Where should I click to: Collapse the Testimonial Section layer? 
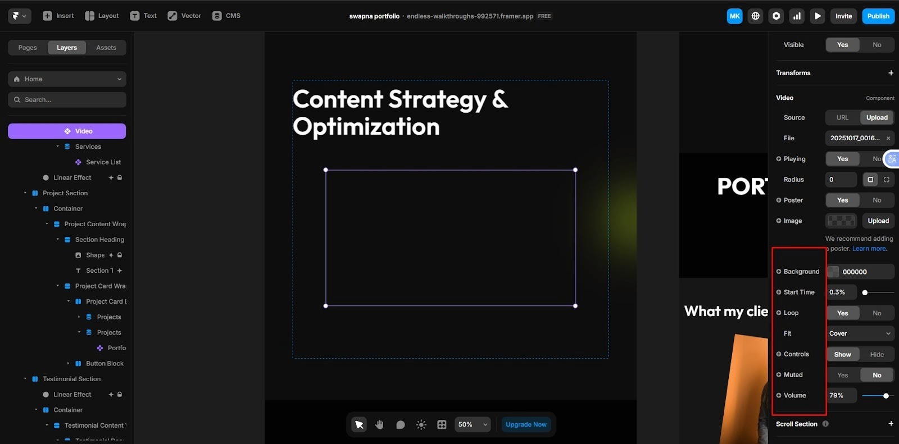pyautogui.click(x=25, y=379)
